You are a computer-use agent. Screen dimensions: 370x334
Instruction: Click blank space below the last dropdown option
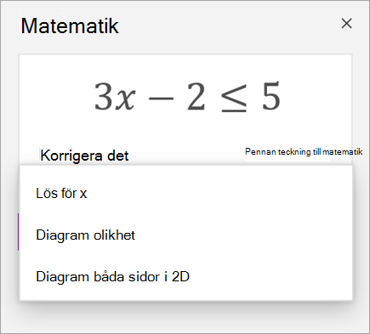point(185,293)
